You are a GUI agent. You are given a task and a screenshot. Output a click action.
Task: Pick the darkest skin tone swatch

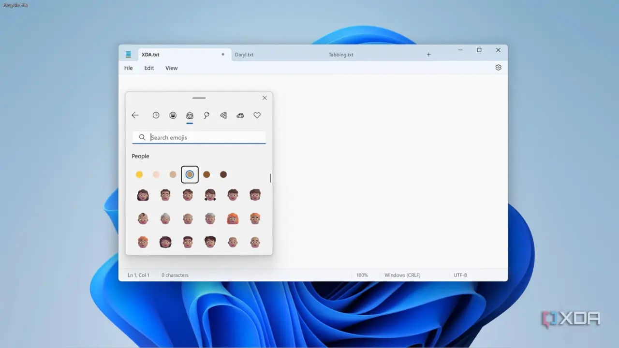coord(223,174)
